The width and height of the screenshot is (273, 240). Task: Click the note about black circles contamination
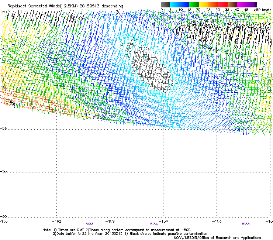click(x=166, y=234)
